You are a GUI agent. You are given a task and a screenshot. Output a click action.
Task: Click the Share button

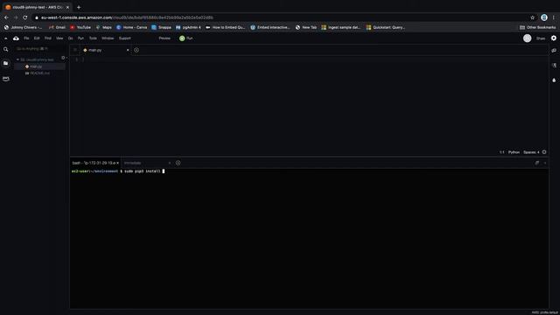[x=541, y=38]
